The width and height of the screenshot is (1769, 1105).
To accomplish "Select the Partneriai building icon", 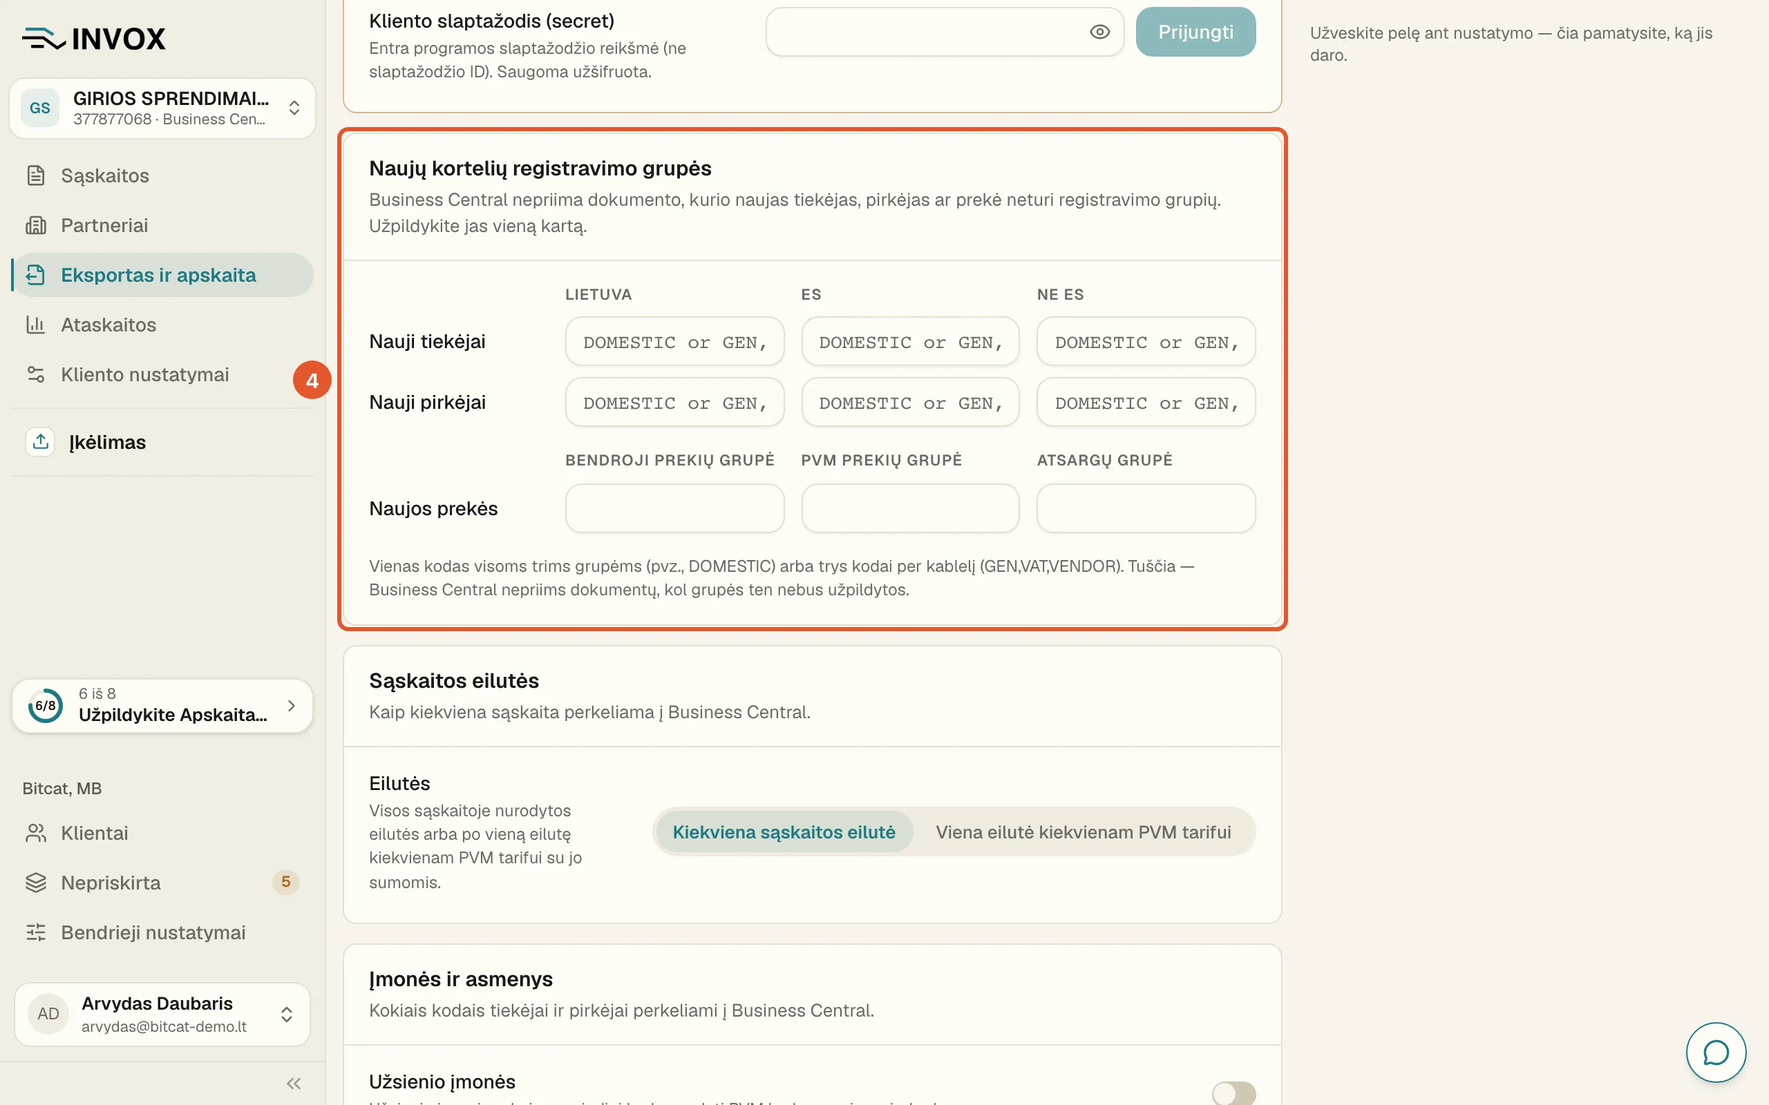I will tap(36, 225).
